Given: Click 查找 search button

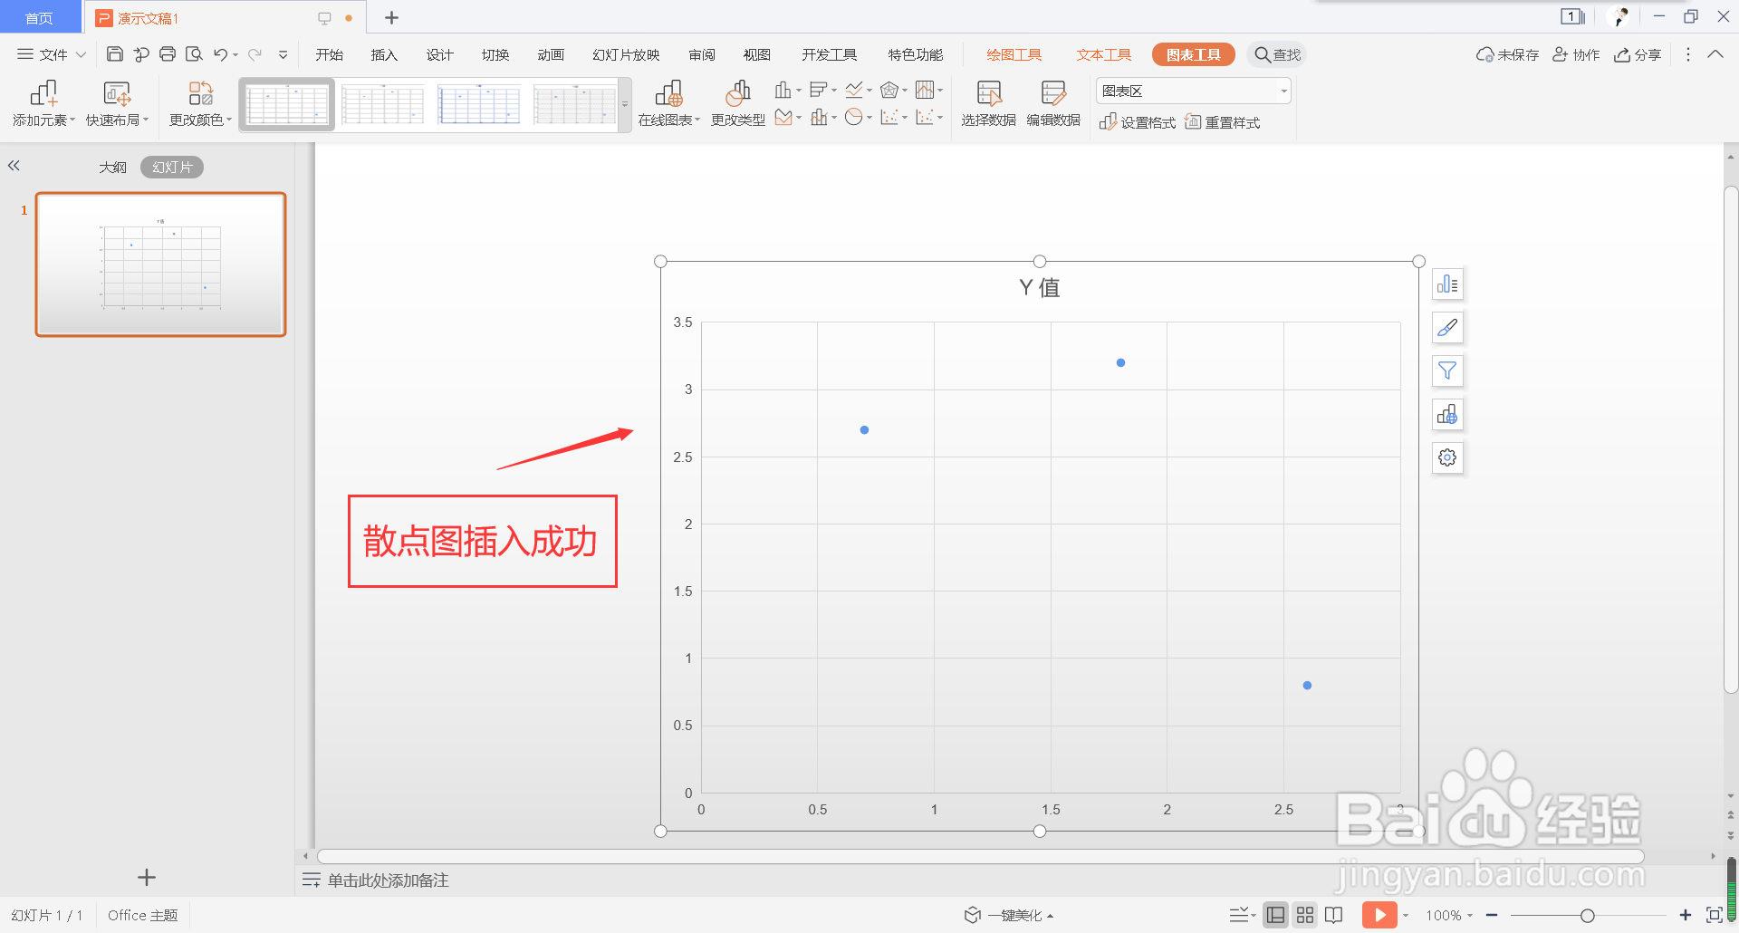Looking at the screenshot, I should click(1277, 54).
